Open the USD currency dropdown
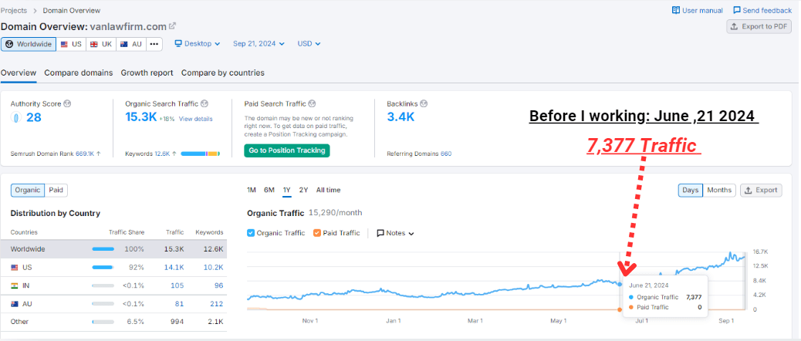801x341 pixels. click(309, 44)
